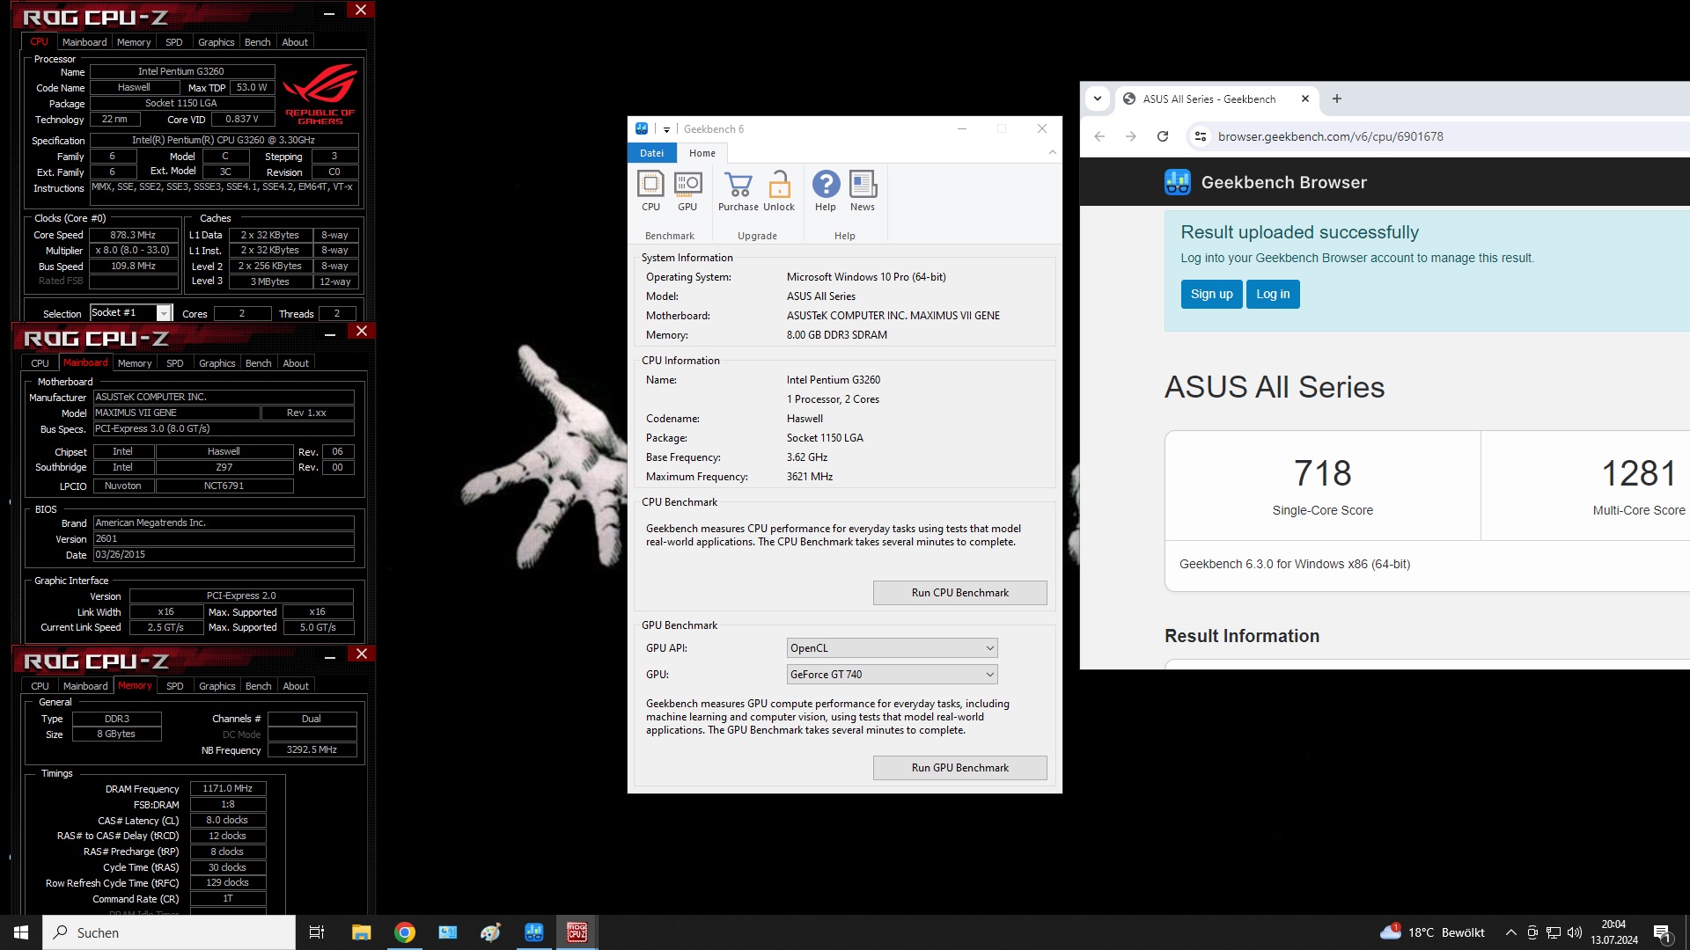Image resolution: width=1690 pixels, height=950 pixels.
Task: Open the Datei tab in Geekbench
Action: coord(652,153)
